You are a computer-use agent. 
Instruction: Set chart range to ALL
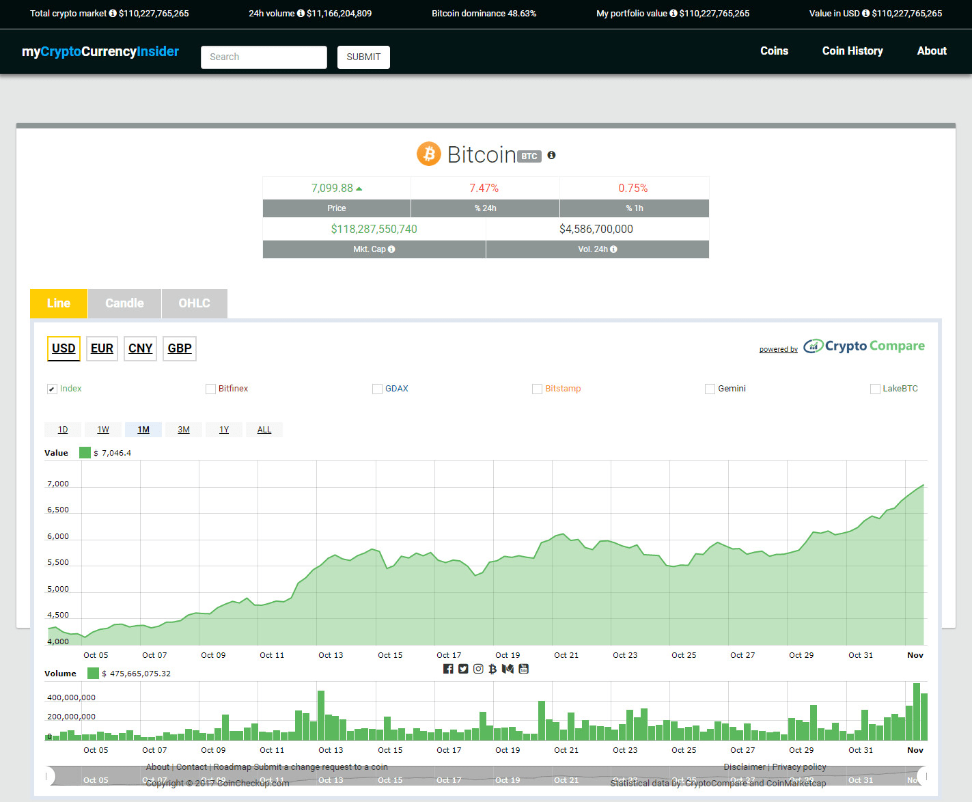pos(264,430)
